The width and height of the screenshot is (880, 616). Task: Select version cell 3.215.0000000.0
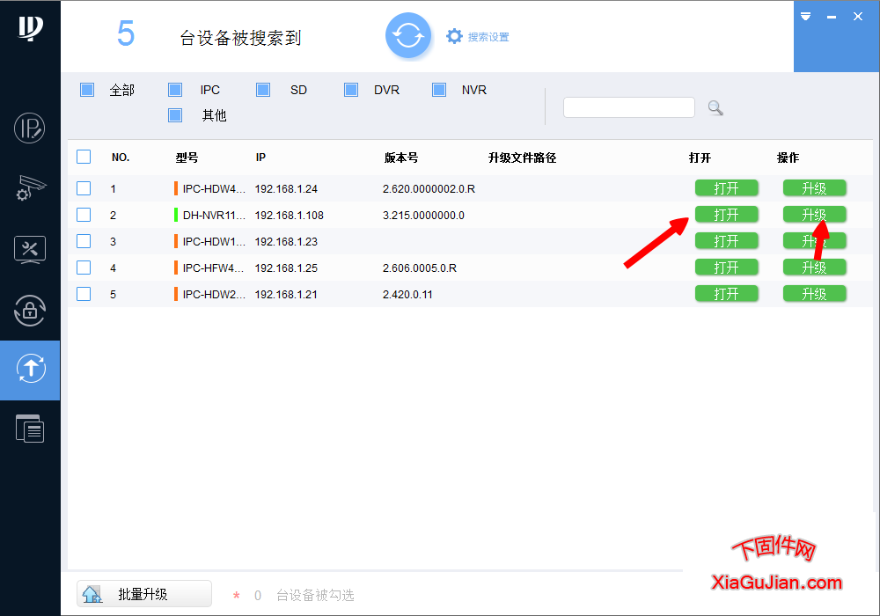pos(423,216)
